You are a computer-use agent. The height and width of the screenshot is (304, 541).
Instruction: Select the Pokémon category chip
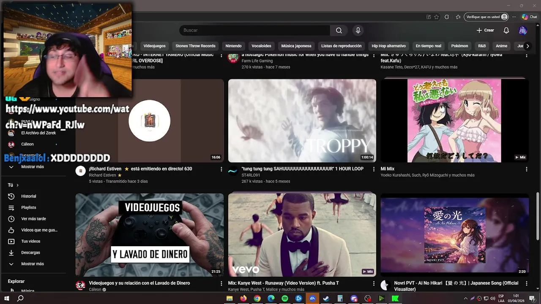[x=459, y=46]
